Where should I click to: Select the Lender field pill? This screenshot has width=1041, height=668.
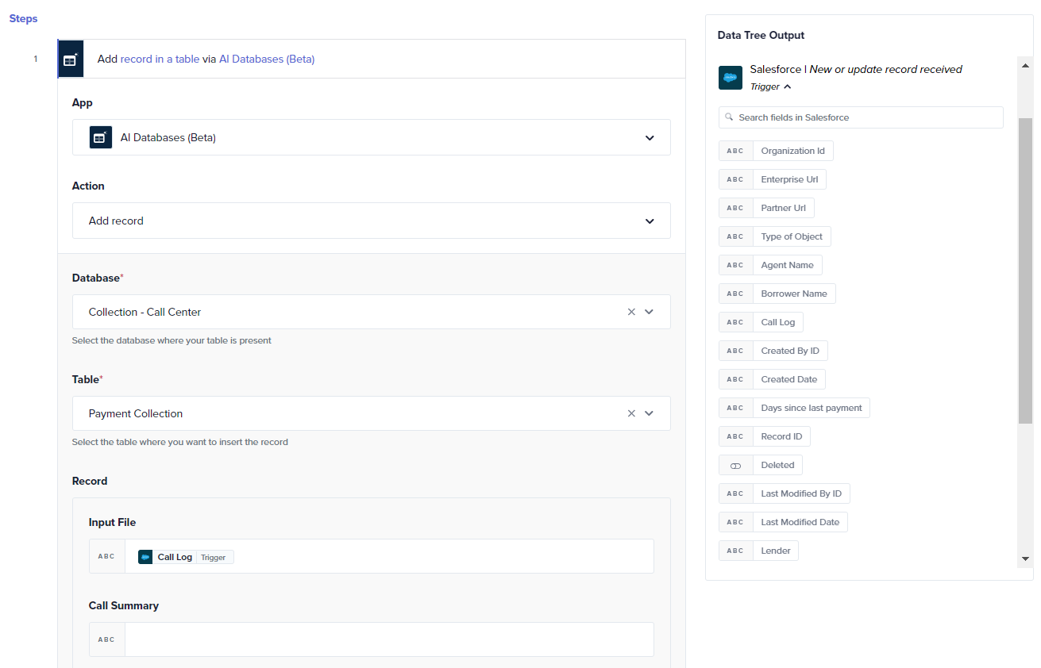[x=758, y=551]
